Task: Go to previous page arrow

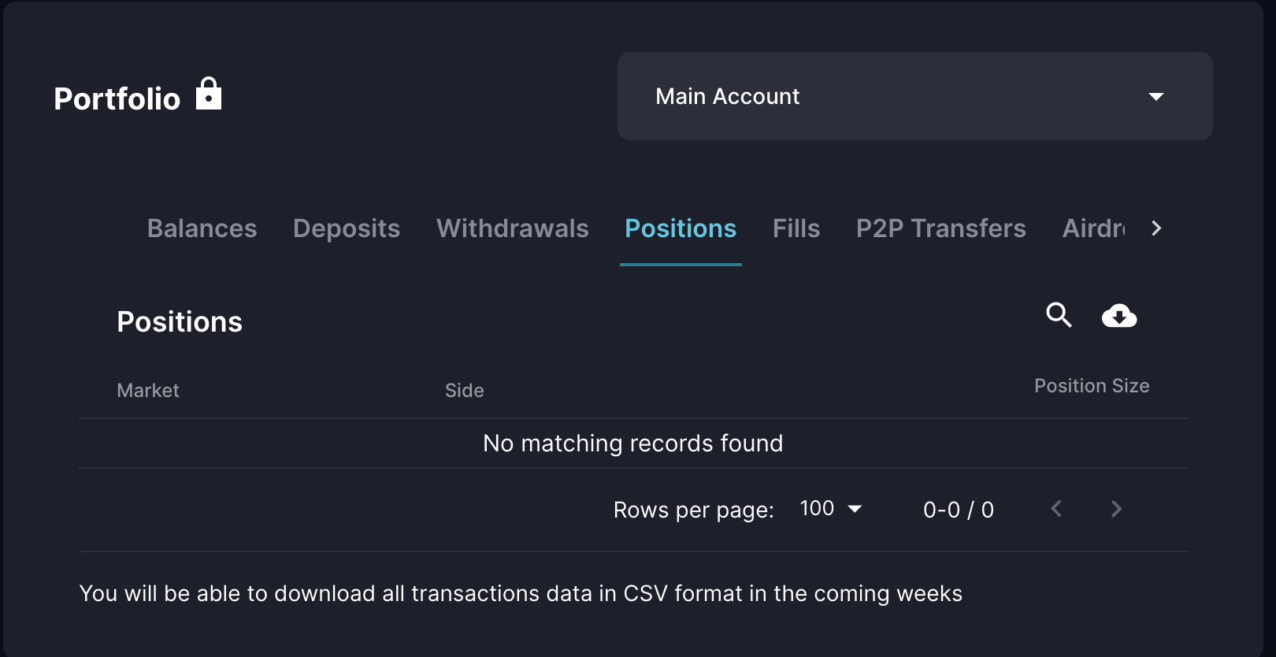Action: 1056,509
